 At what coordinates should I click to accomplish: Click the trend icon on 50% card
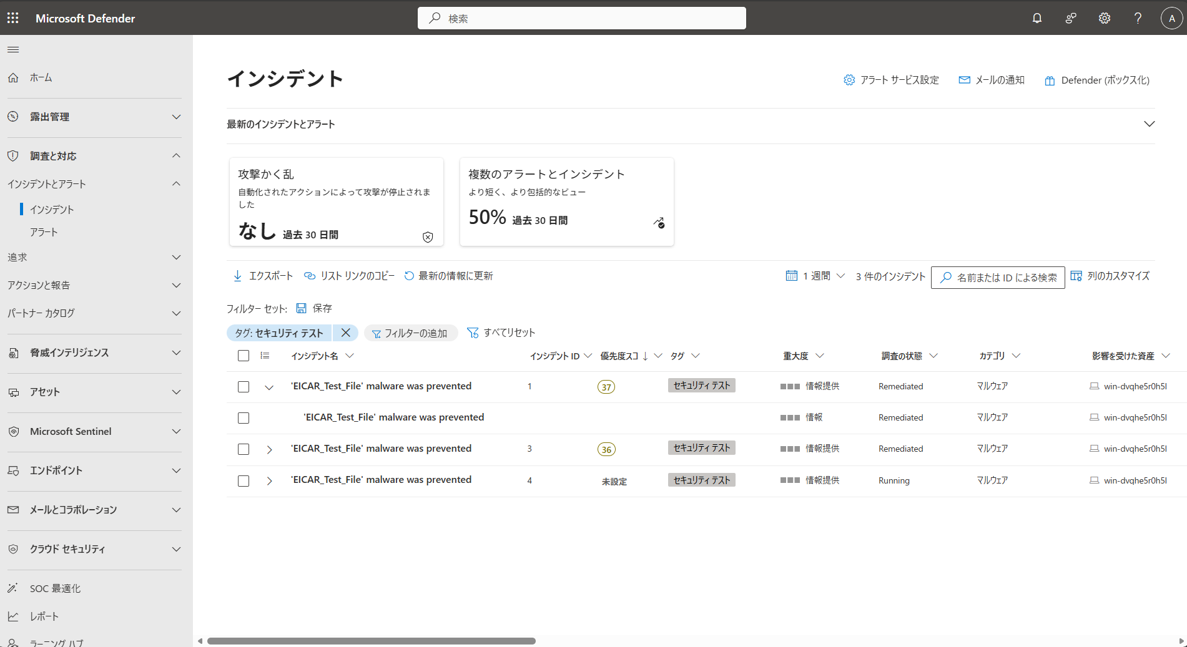pos(659,223)
